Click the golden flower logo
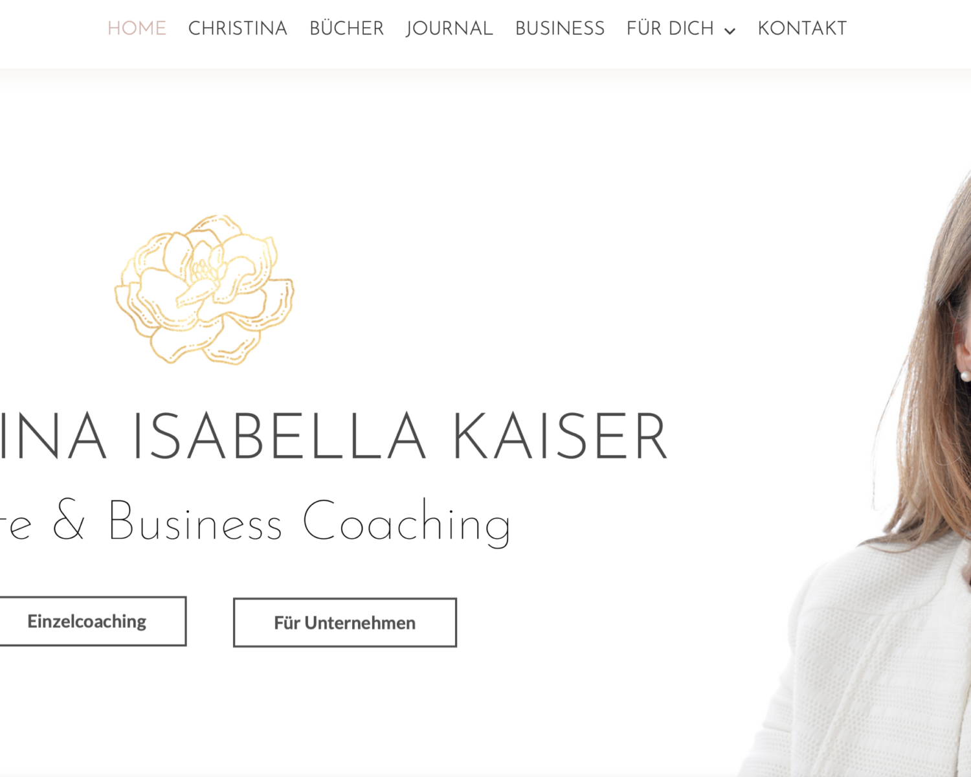Image resolution: width=971 pixels, height=777 pixels. pyautogui.click(x=205, y=289)
